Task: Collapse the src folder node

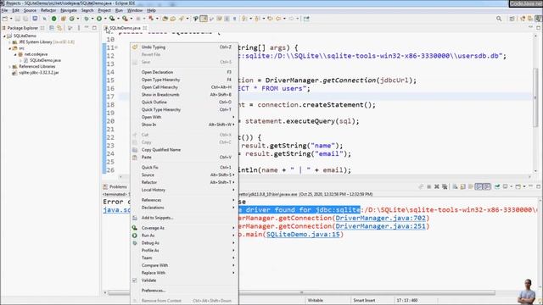Action: point(9,48)
